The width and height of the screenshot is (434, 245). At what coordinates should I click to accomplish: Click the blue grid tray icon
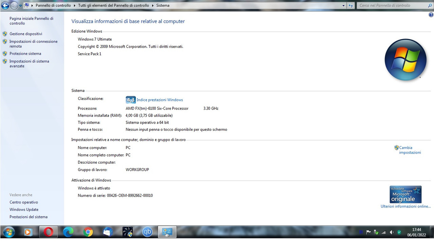[361, 232]
